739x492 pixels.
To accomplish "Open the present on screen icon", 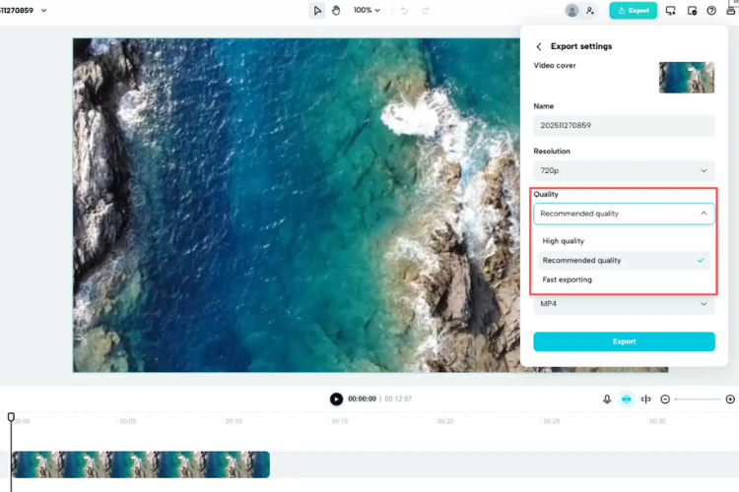I will pos(670,11).
